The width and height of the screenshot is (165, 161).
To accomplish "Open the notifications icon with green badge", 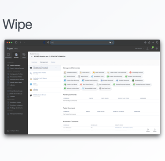I will coord(152,48).
